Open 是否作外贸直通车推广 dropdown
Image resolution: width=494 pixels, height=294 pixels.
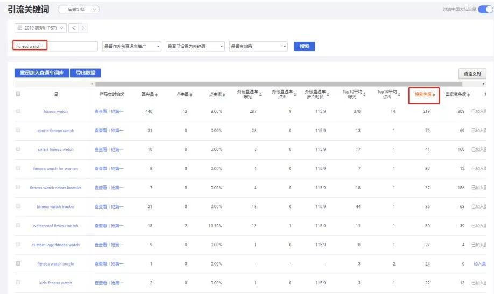[x=132, y=46]
